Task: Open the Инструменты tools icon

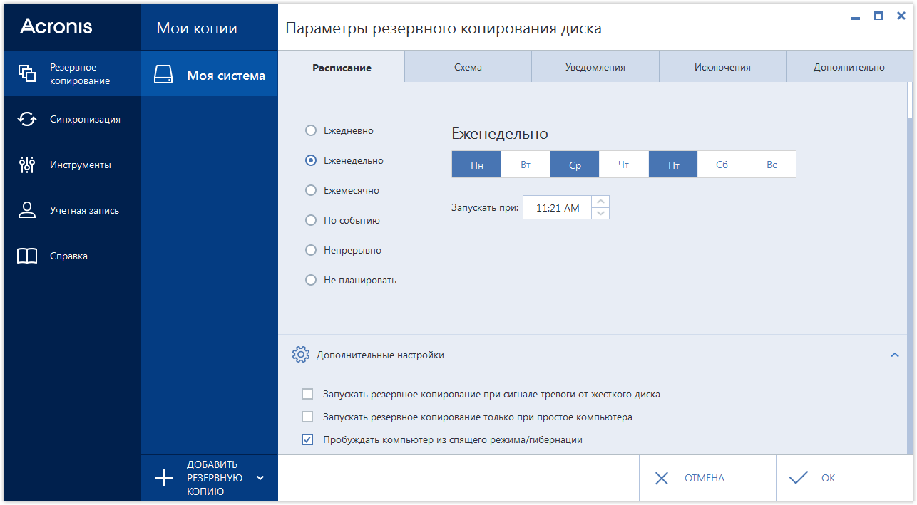Action: click(x=27, y=165)
